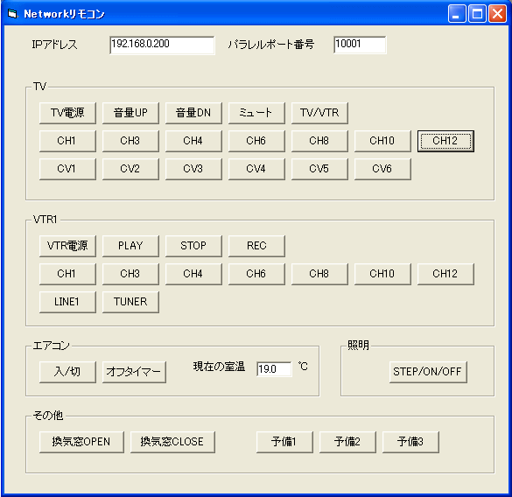512x497 pixels.
Task: Set the オフタイマー off timer
Action: [134, 372]
